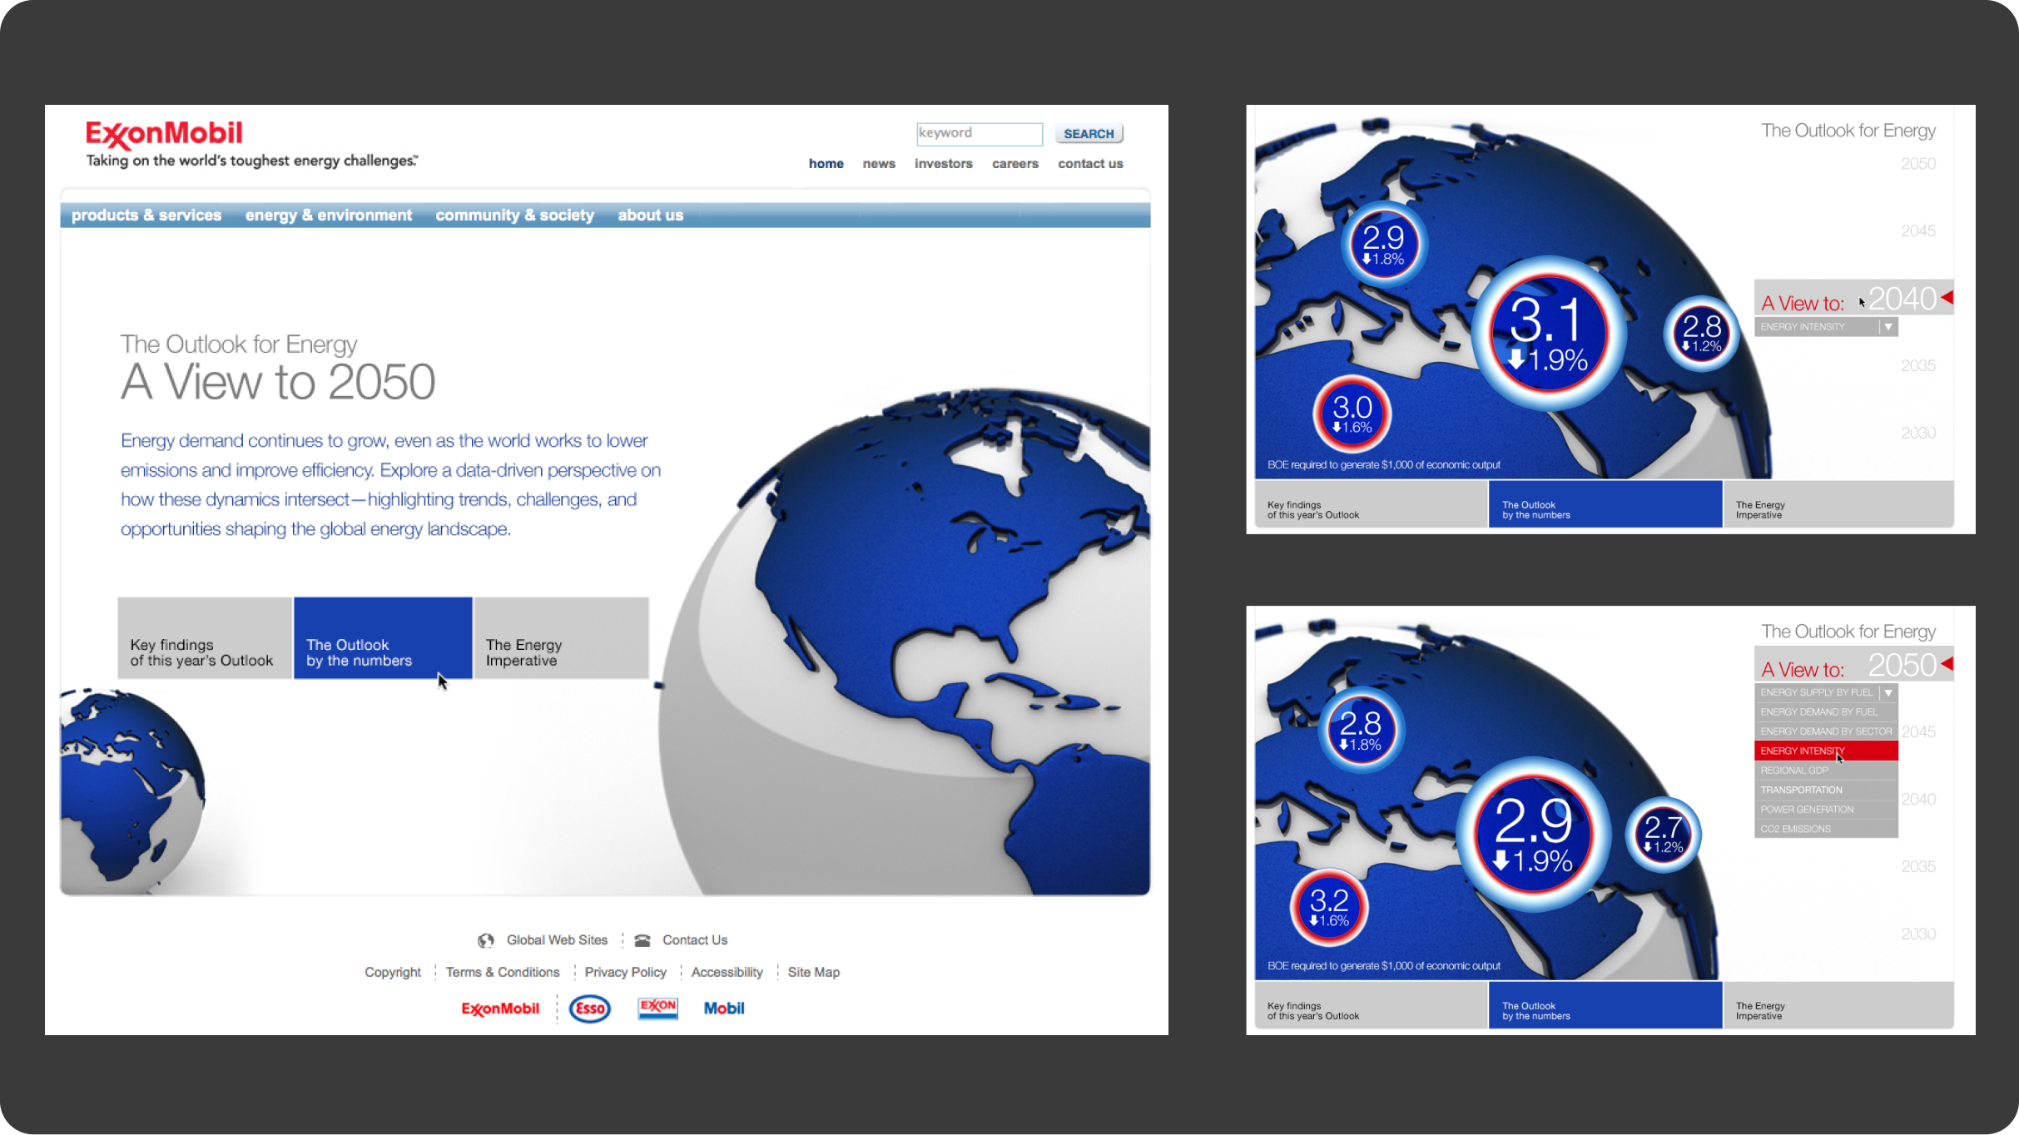
Task: Click the Mobil brand logo in footer
Action: coord(724,1009)
